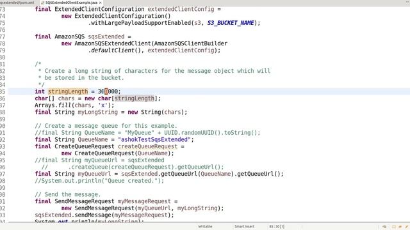Click the sqsExtended variable in the AmazonSQS declaration
Viewport: 410px width, 230px height.
106,36
